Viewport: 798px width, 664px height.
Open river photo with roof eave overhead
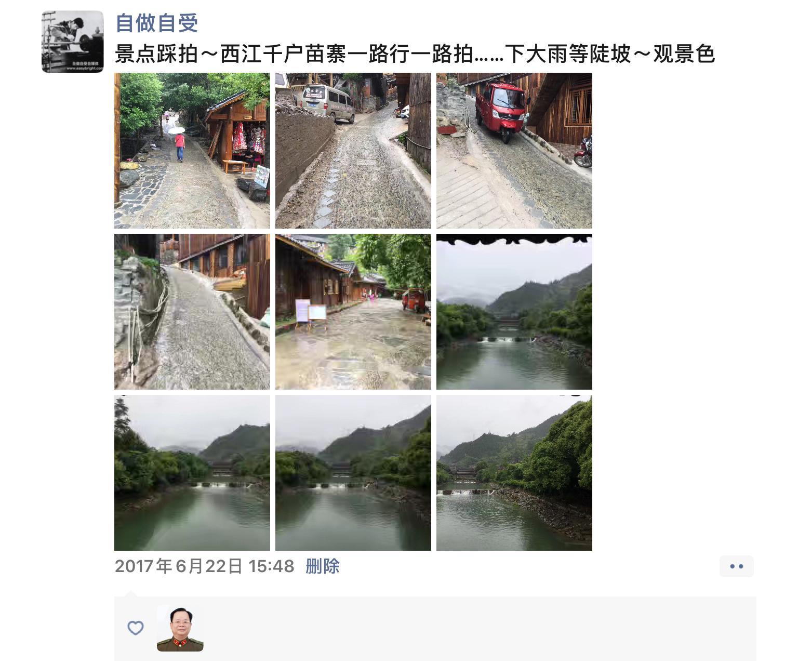pyautogui.click(x=514, y=312)
